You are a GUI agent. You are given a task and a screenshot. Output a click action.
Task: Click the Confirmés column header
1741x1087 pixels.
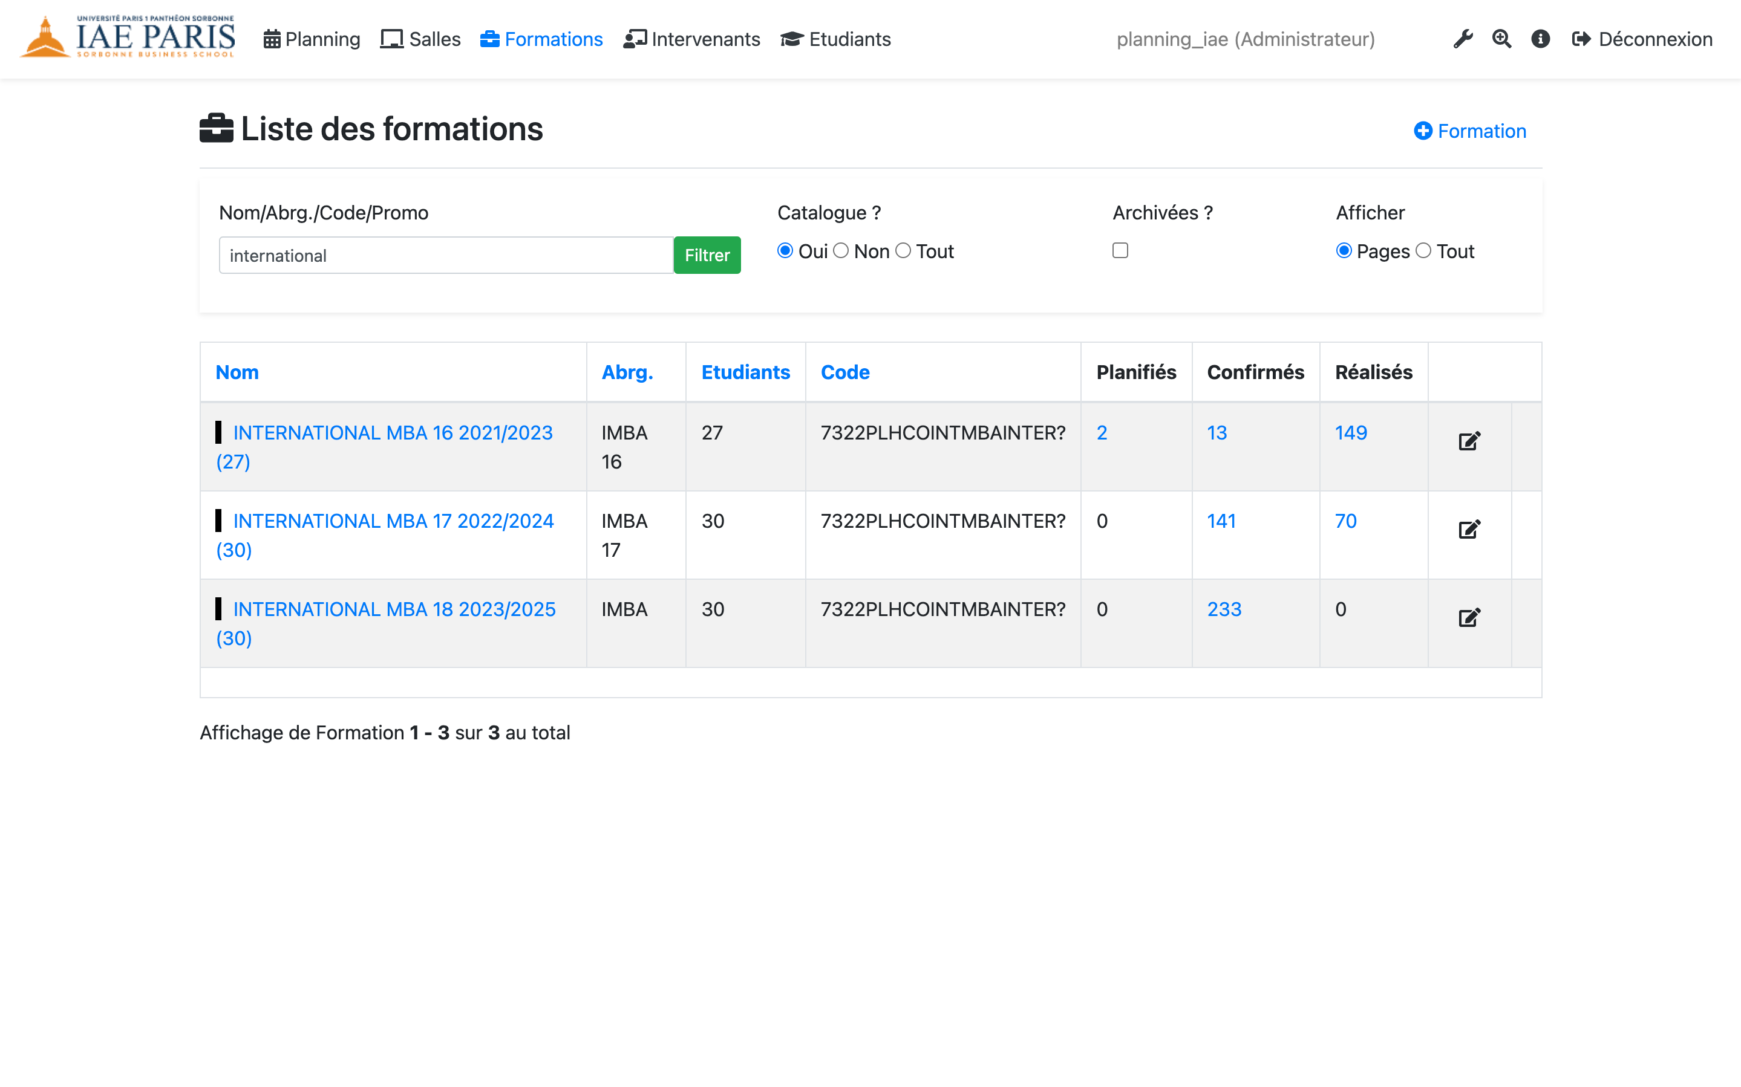tap(1256, 372)
